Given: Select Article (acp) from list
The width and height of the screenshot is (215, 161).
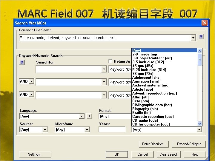Looking at the screenshot, I should (165, 89).
